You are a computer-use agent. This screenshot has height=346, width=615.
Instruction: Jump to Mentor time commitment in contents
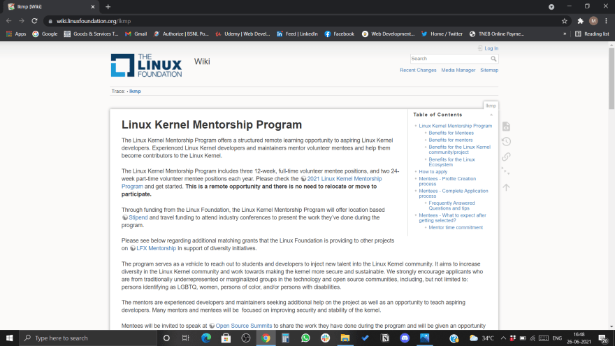[x=456, y=228]
